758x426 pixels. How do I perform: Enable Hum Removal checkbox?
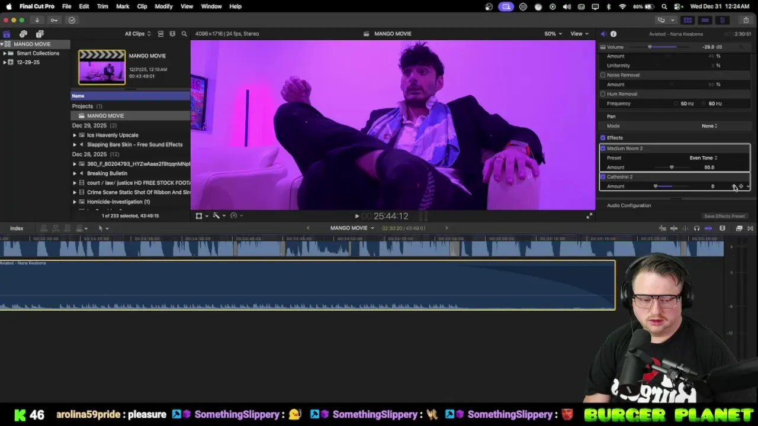pyautogui.click(x=603, y=94)
